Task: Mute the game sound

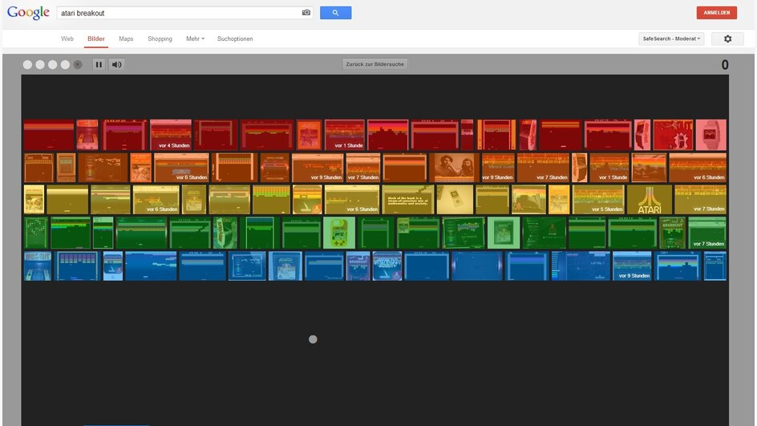Action: click(117, 64)
